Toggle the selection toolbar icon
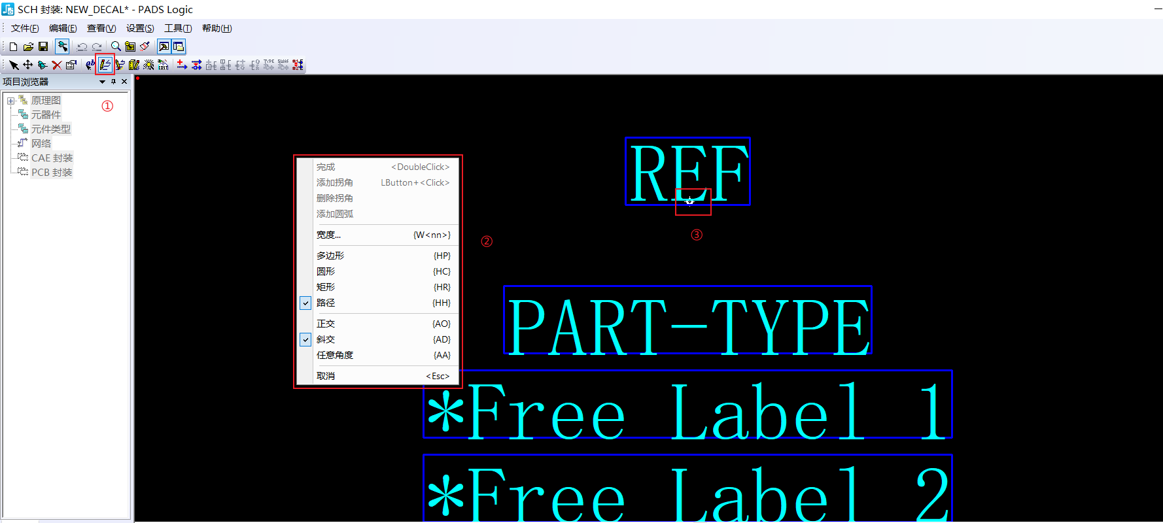 pos(62,46)
